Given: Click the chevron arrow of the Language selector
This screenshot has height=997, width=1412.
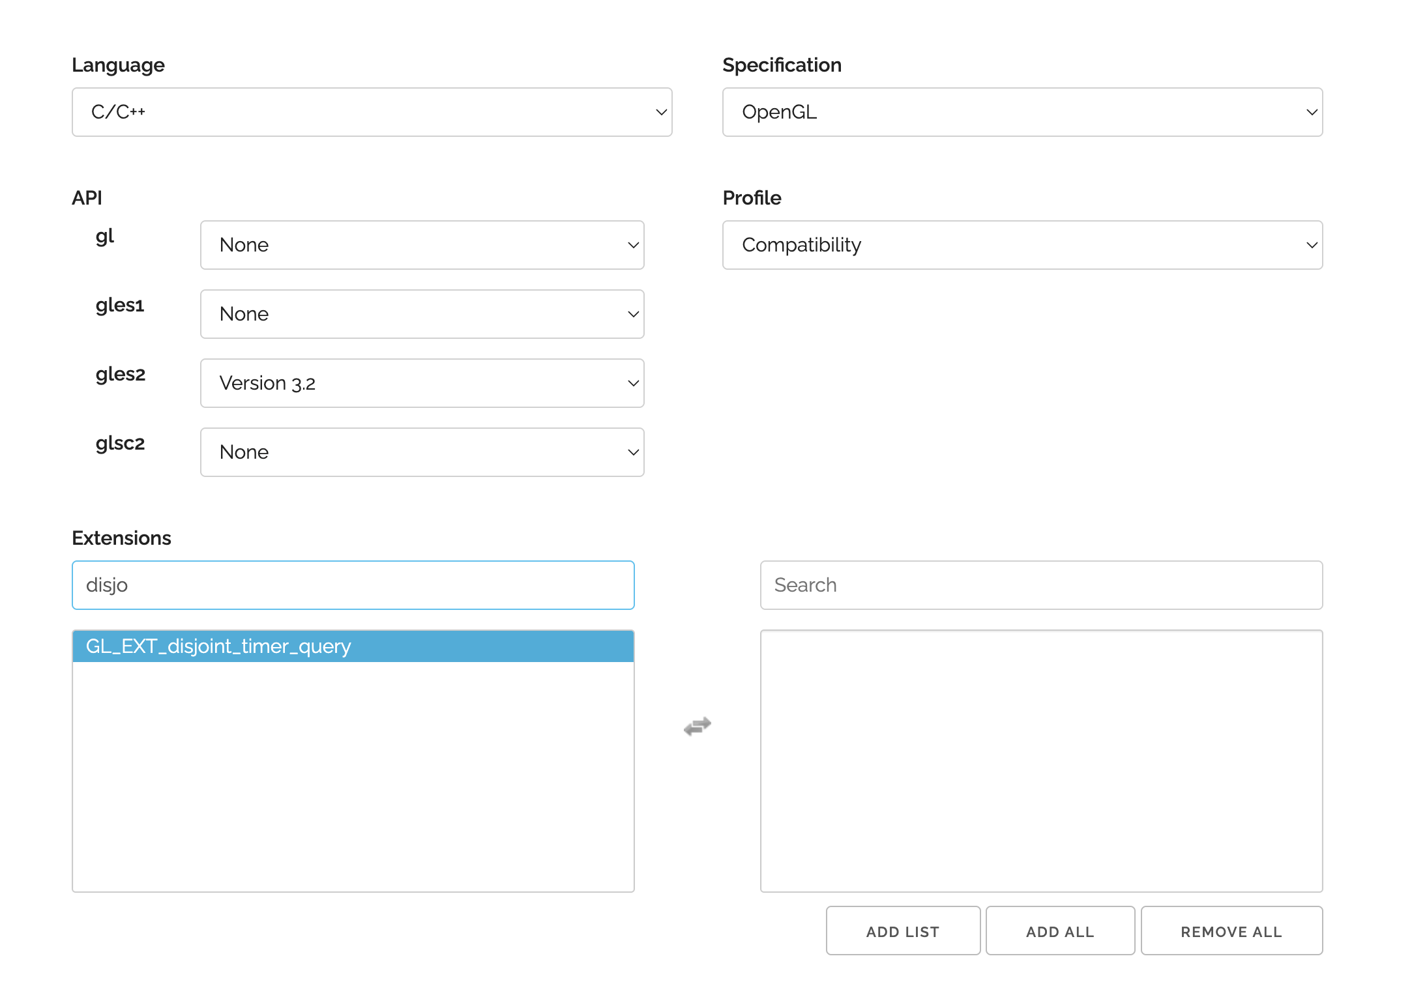Looking at the screenshot, I should click(x=661, y=112).
